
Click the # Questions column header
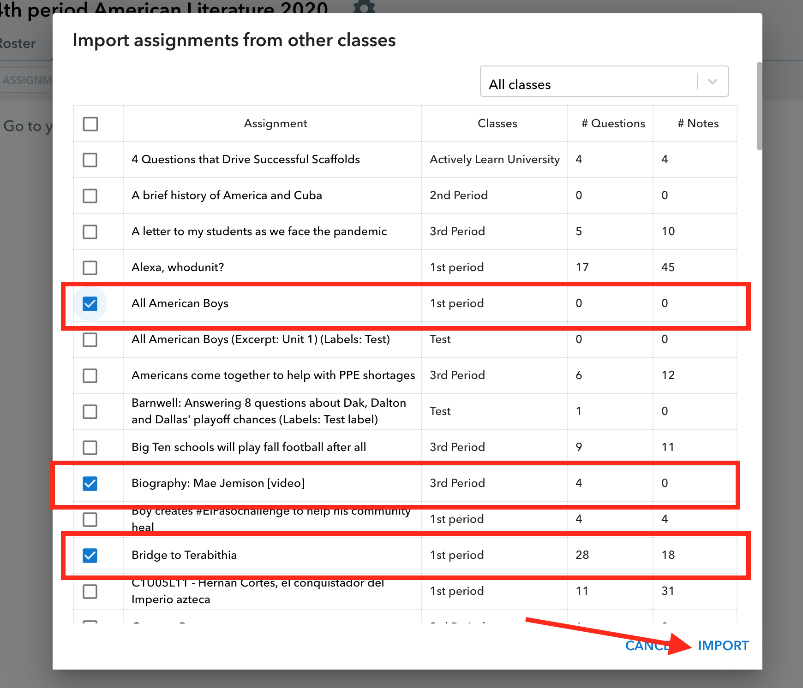coord(613,124)
